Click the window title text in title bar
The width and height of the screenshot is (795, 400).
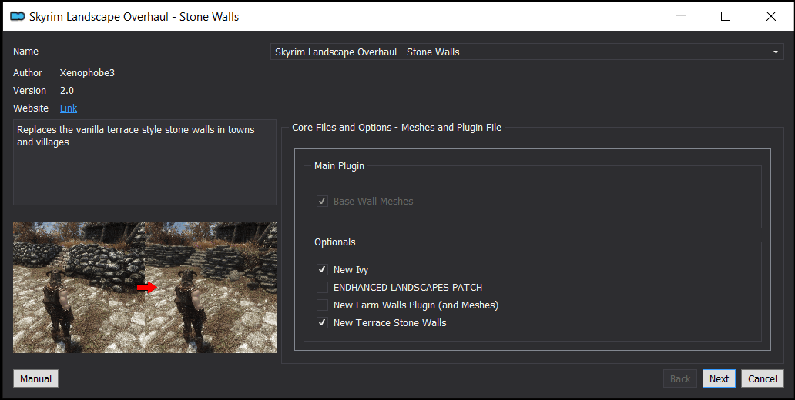134,17
